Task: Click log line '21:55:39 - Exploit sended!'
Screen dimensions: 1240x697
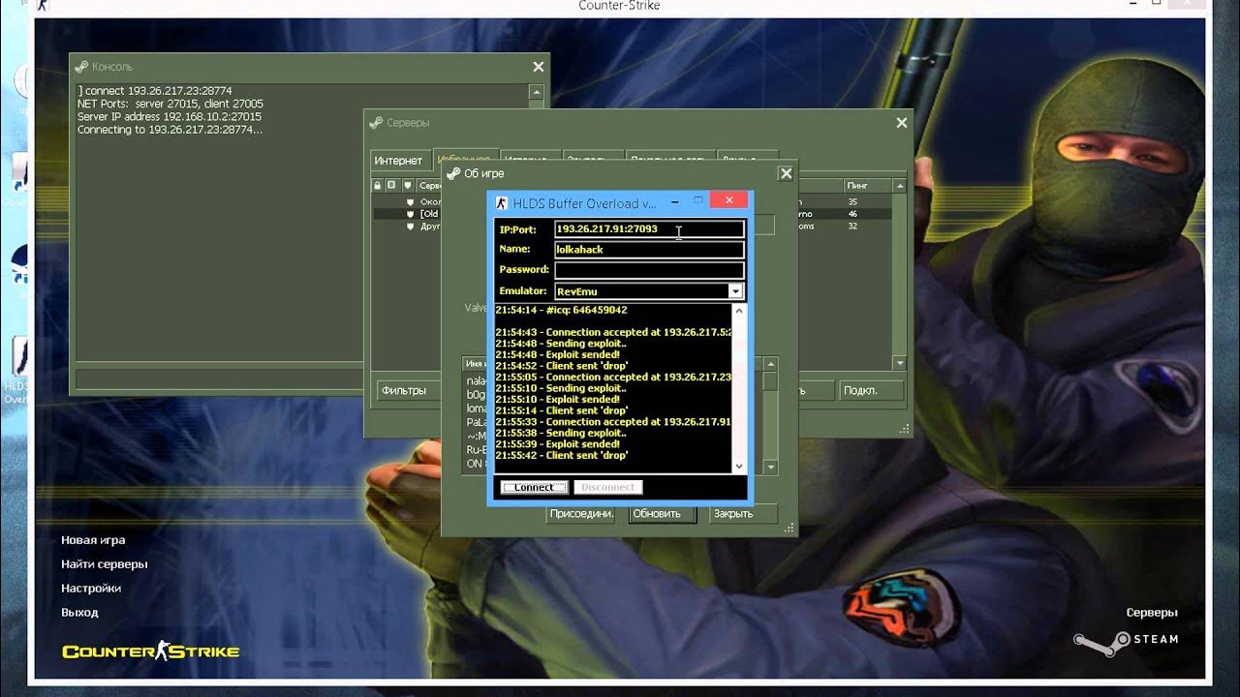Action: [557, 444]
